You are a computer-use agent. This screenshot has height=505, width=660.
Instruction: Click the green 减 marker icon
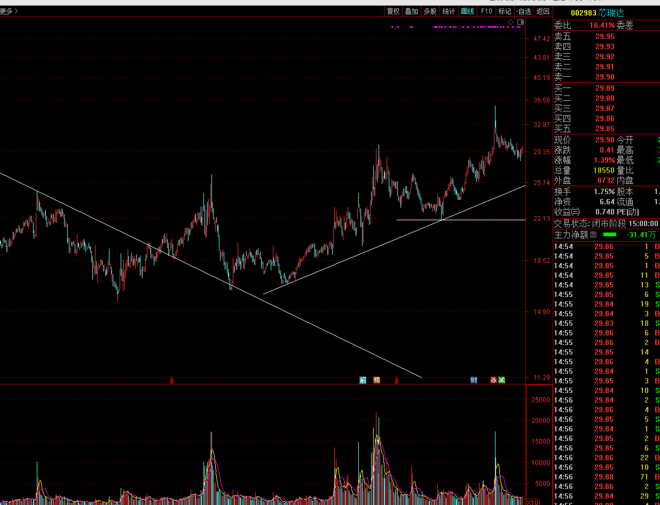coord(501,380)
